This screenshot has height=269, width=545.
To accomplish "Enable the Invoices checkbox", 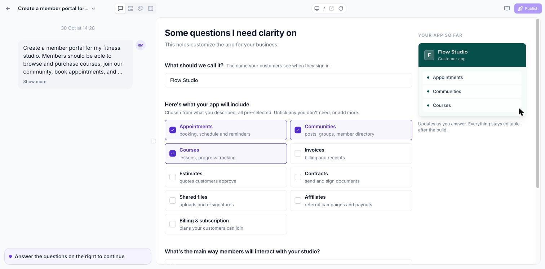I will coord(298,153).
